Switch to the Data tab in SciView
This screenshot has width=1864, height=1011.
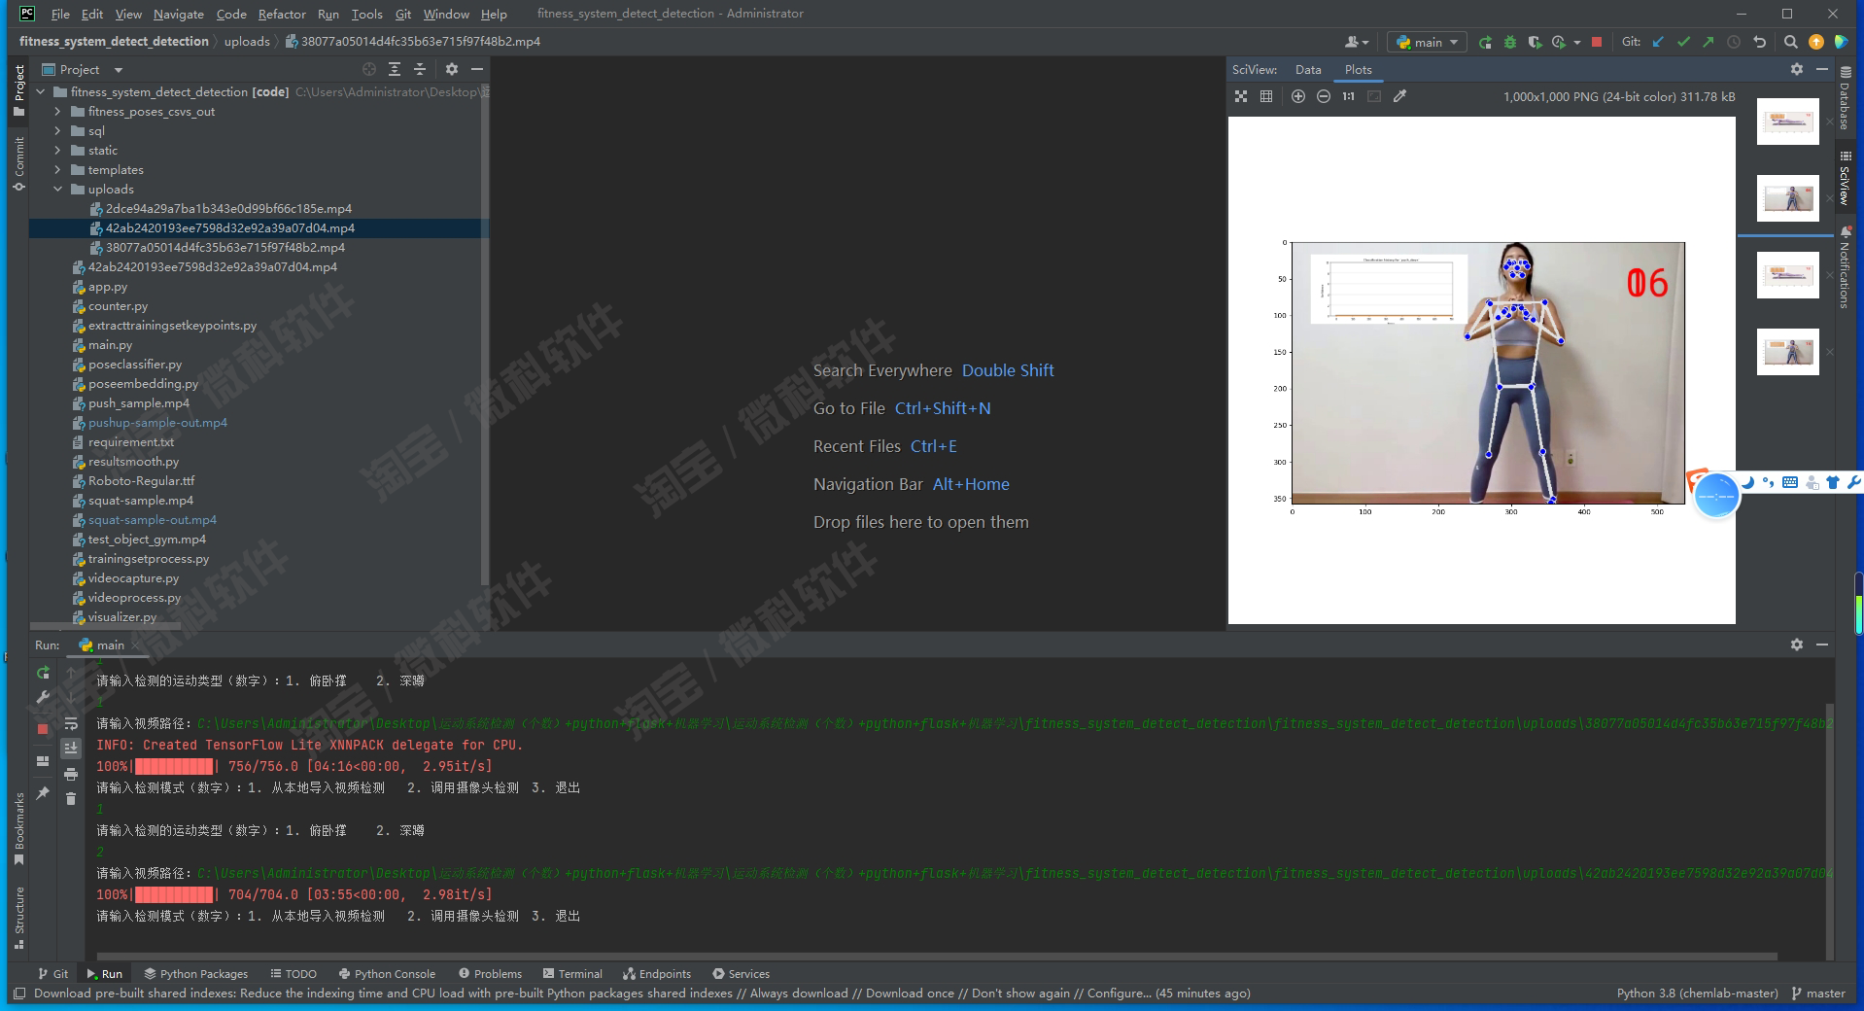click(x=1308, y=69)
